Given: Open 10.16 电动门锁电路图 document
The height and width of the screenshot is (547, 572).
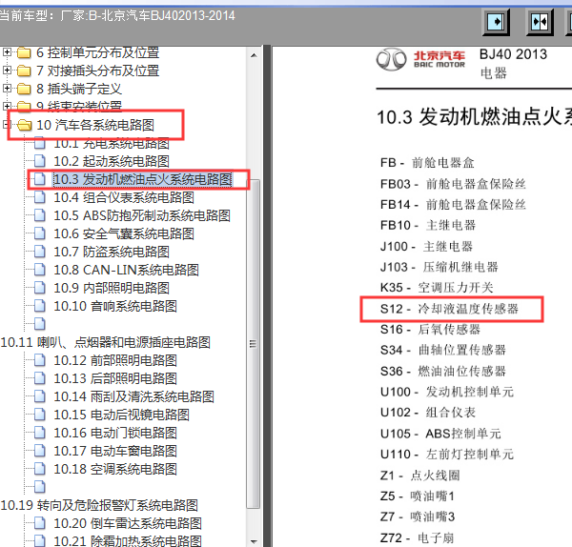Looking at the screenshot, I should tap(115, 433).
